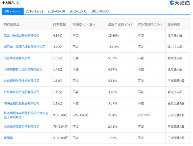Click the 3.57% share ratio
The height and width of the screenshot is (146, 193).
pos(112,103)
